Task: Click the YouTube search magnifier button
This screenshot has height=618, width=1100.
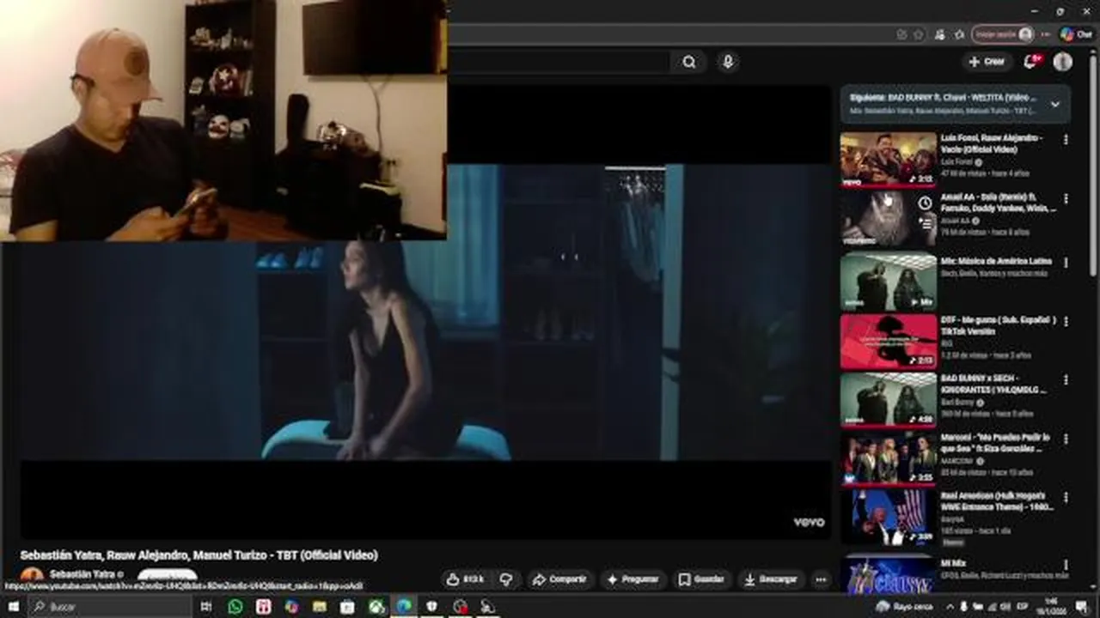Action: point(689,62)
